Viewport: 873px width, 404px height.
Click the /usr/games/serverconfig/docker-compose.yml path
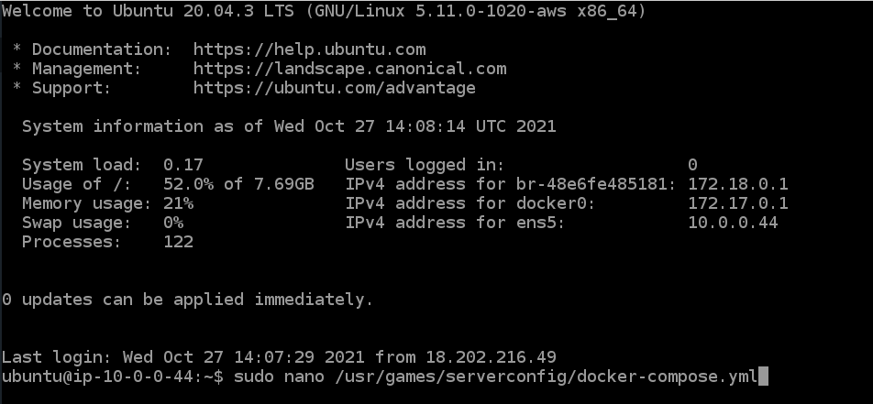tap(547, 377)
